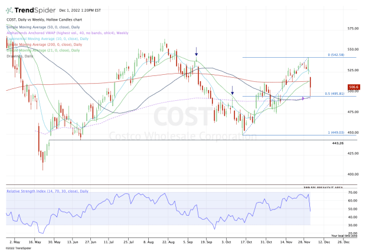The image size is (366, 251).
Task: Click the 16. May date label
Action: click(35, 242)
